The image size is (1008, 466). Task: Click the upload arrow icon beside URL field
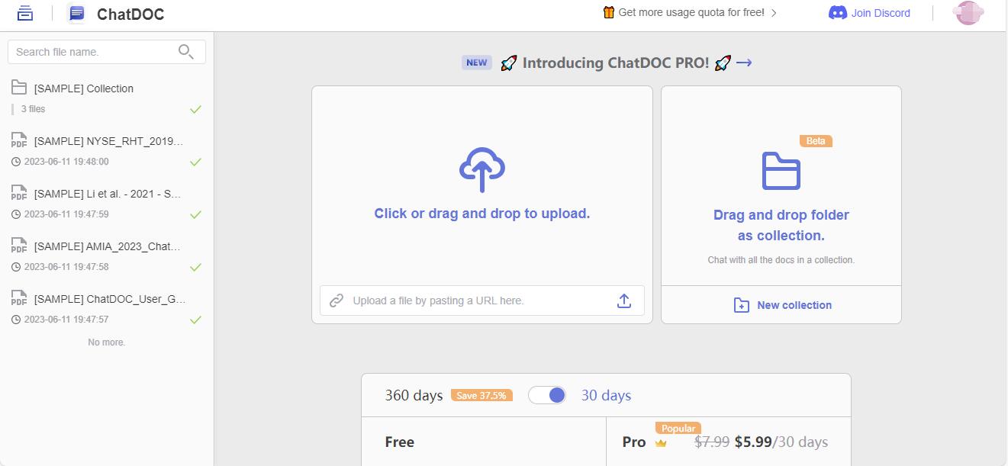(624, 300)
